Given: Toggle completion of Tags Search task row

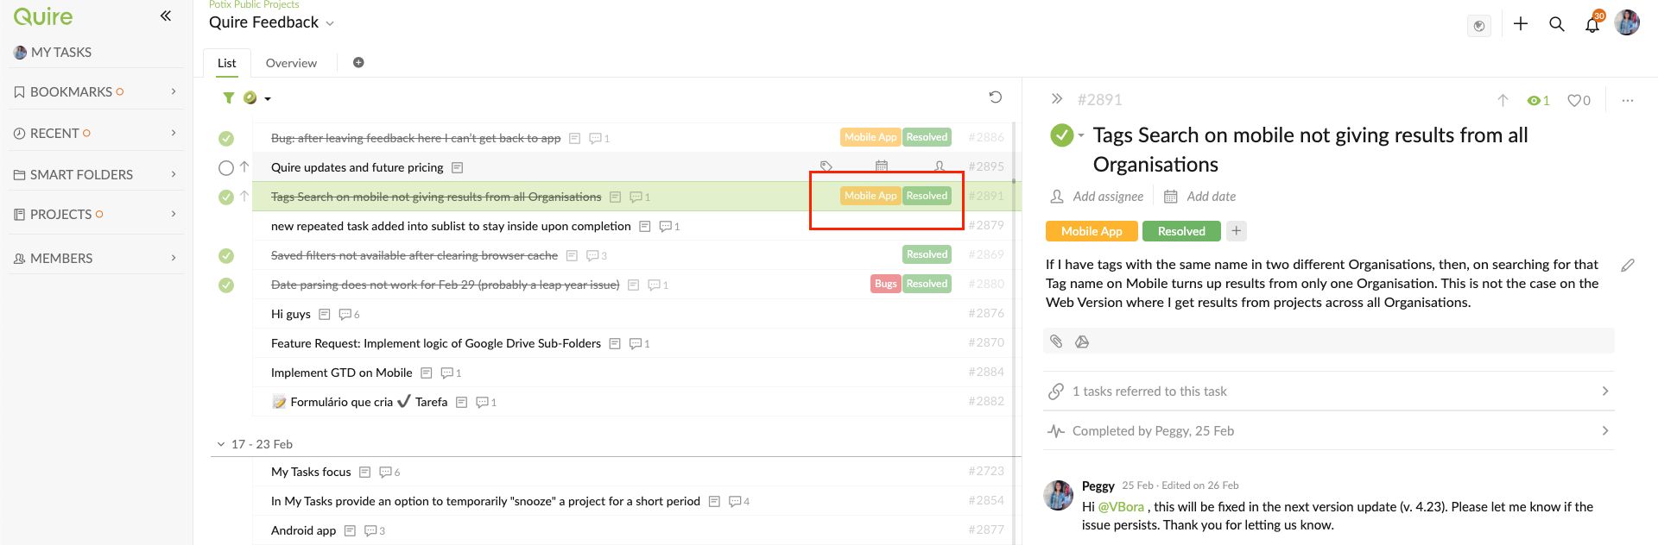Looking at the screenshot, I should (226, 197).
